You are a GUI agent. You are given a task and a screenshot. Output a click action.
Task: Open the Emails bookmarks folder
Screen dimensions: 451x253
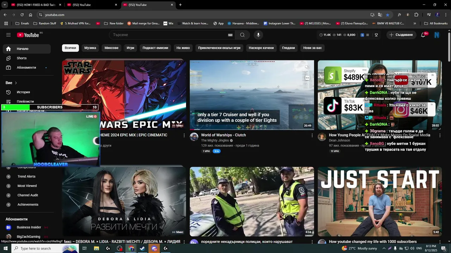click(x=22, y=24)
